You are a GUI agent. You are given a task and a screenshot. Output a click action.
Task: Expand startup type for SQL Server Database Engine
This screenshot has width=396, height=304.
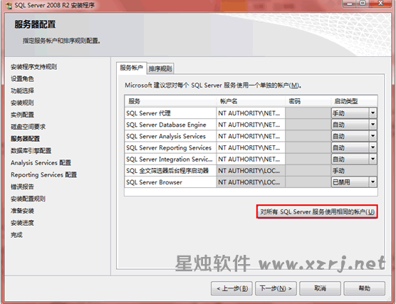click(x=372, y=125)
